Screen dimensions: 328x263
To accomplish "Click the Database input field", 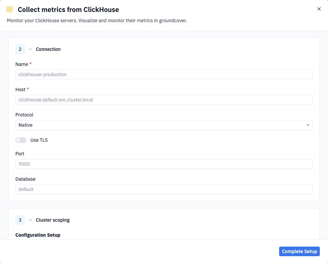I will [164, 190].
